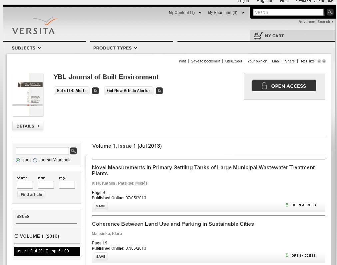Screen dimensions: 337x265
Task: Click the Volume input field
Action: (25, 185)
